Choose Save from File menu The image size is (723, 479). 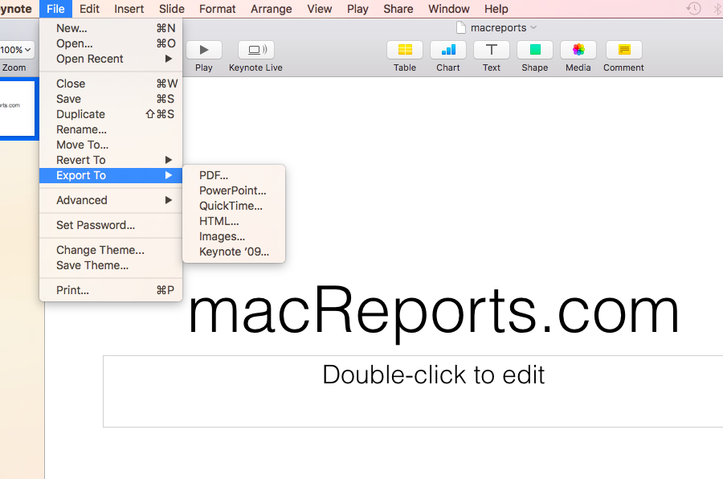pos(111,99)
